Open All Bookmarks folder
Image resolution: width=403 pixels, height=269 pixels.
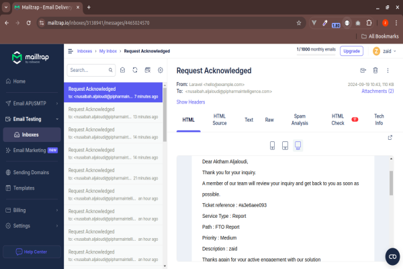[380, 36]
